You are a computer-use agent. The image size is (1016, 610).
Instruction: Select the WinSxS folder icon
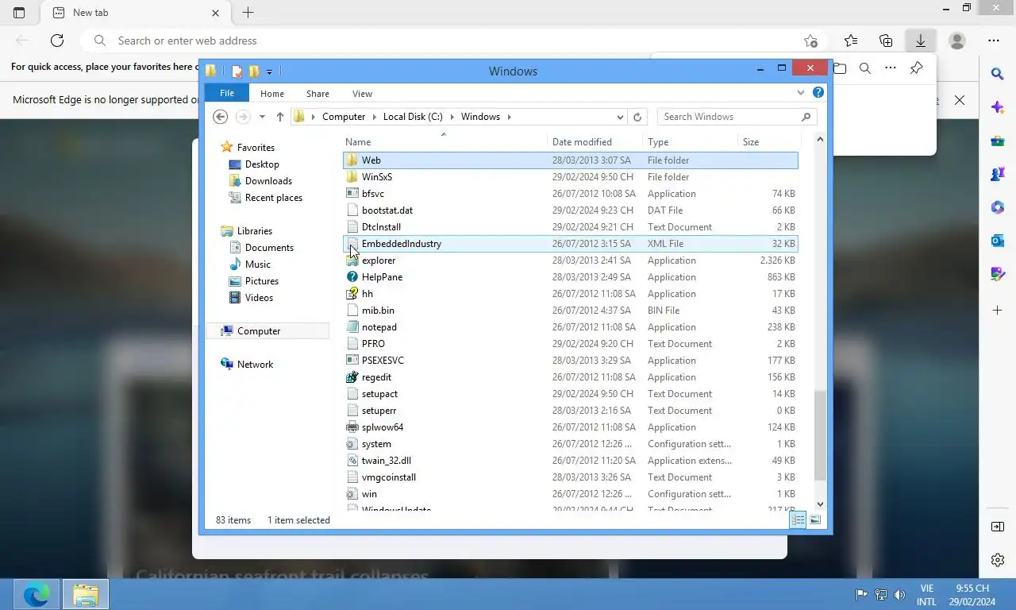coord(352,177)
